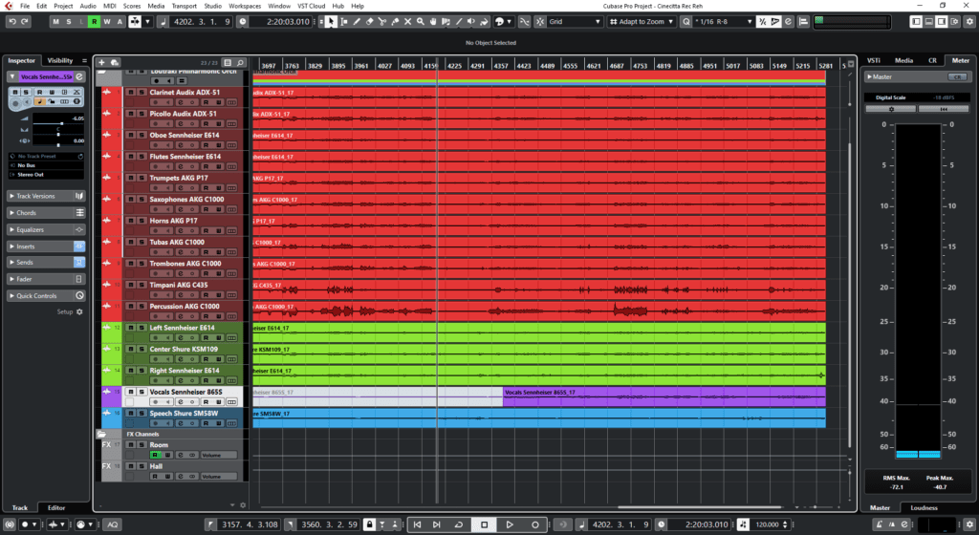Click the transport Play button
This screenshot has width=979, height=535.
click(x=510, y=524)
